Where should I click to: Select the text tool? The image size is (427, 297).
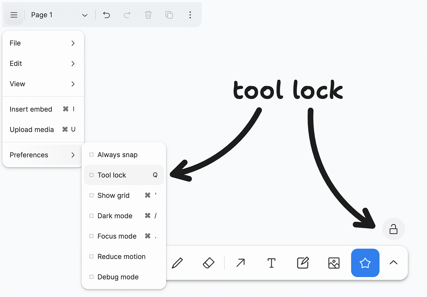[272, 263]
